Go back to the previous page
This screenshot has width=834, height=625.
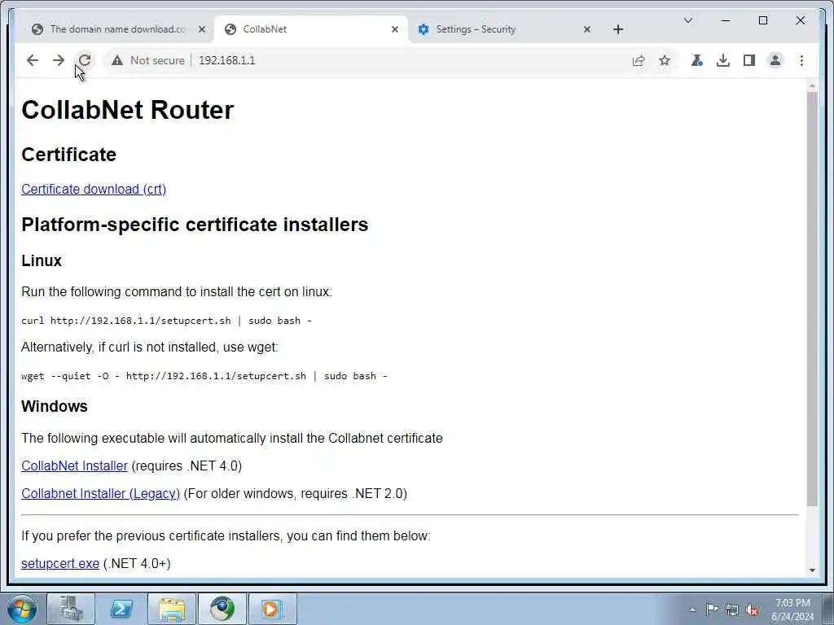pyautogui.click(x=33, y=60)
